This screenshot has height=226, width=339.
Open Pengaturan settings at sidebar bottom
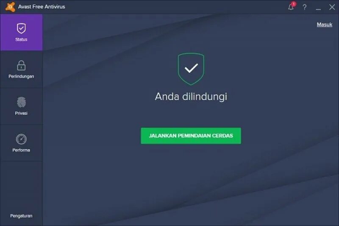pyautogui.click(x=21, y=216)
